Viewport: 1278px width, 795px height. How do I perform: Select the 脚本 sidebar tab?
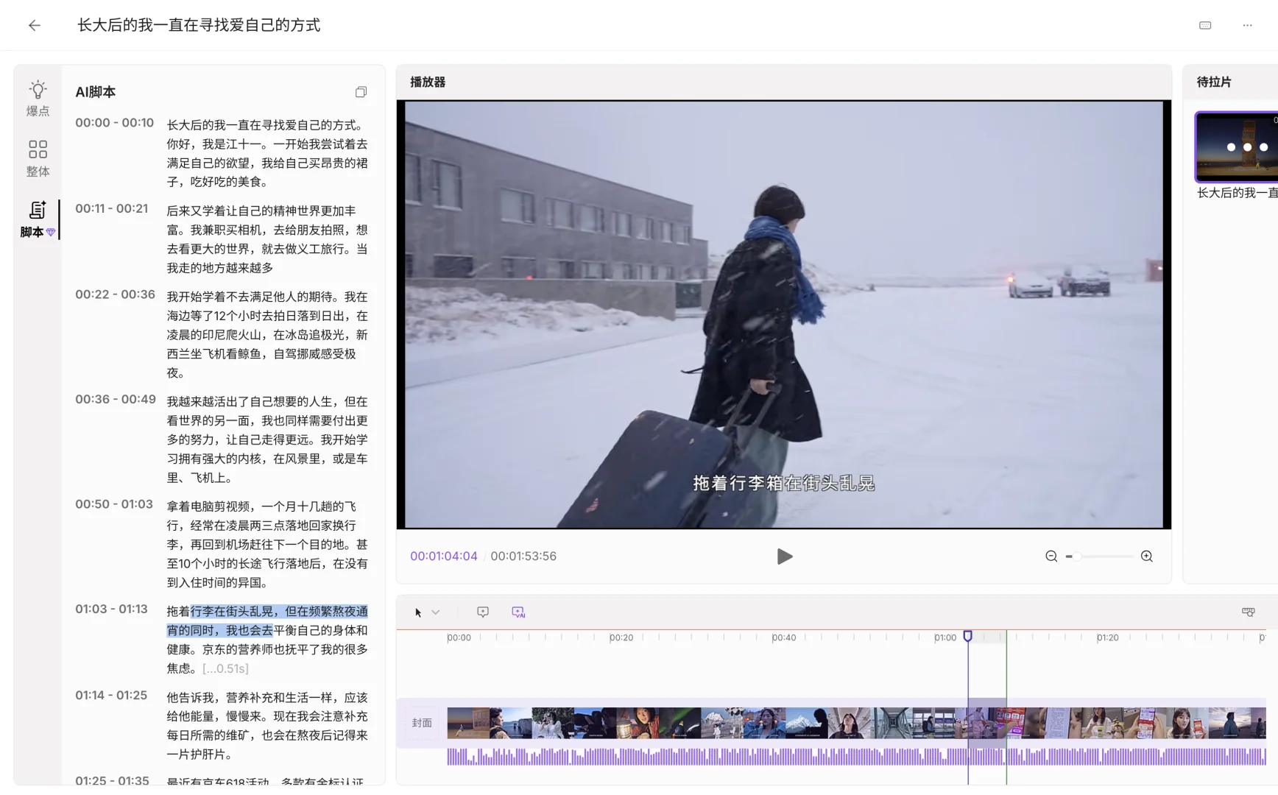click(38, 219)
